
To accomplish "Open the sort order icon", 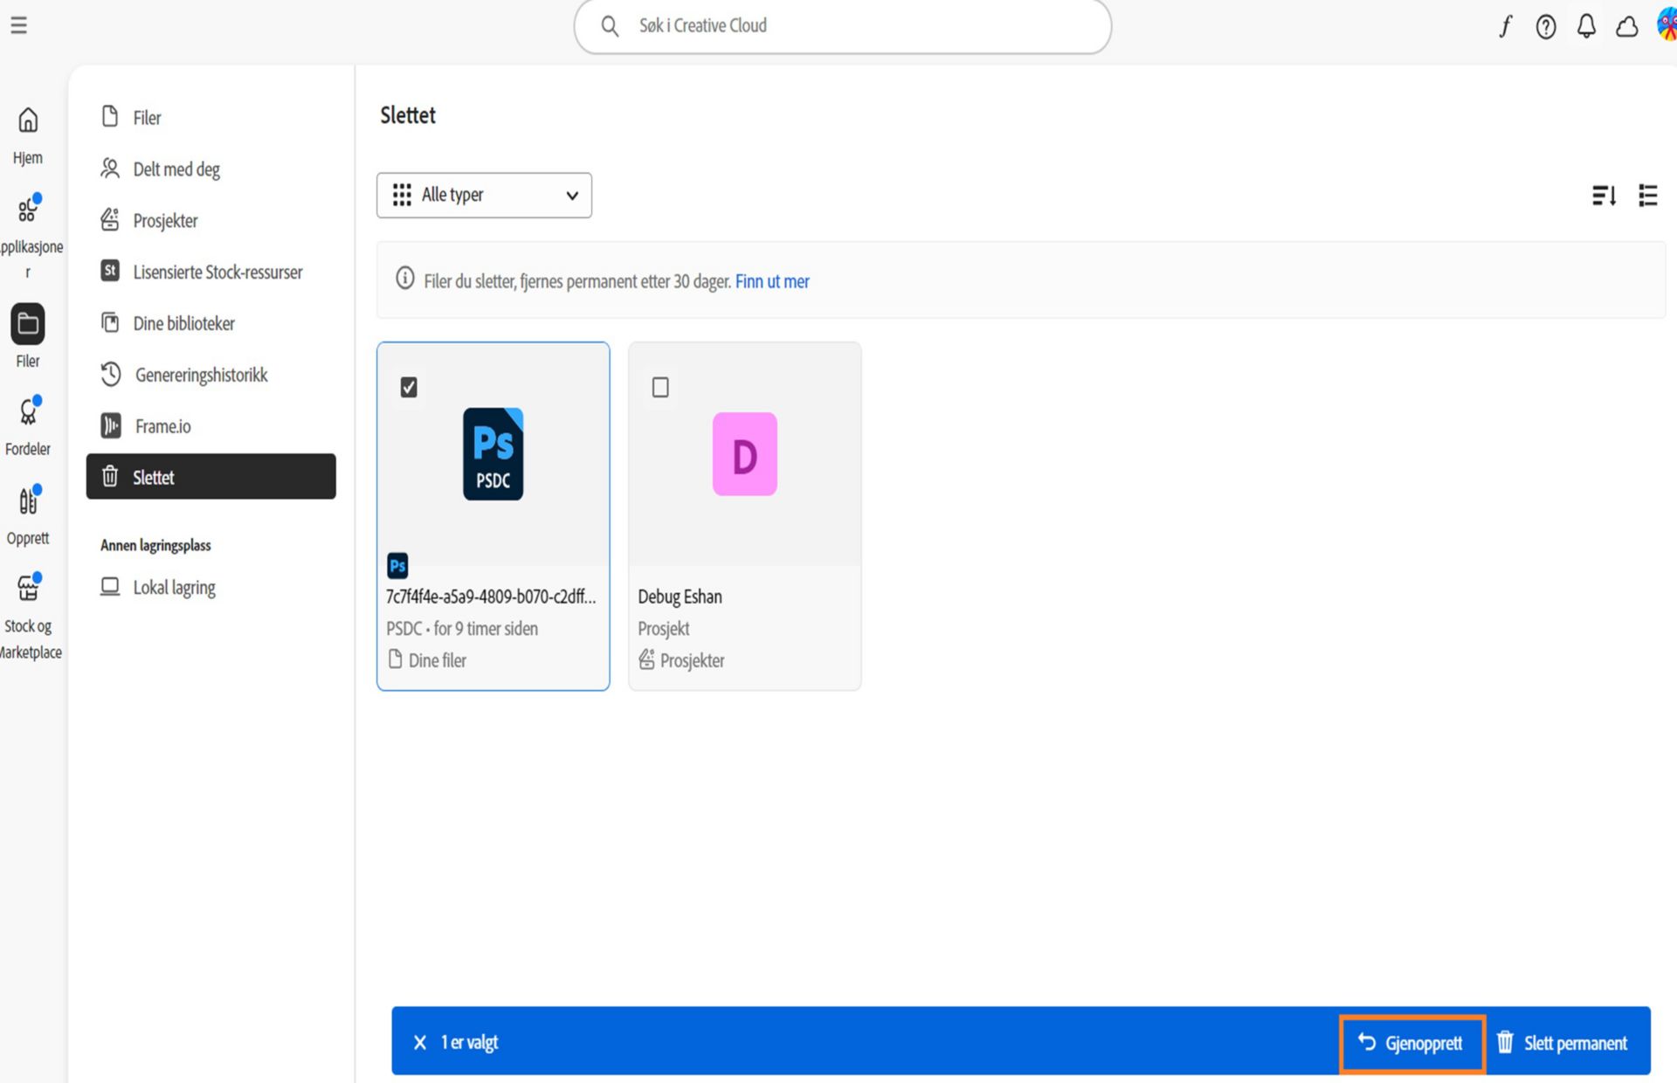I will [x=1604, y=196].
